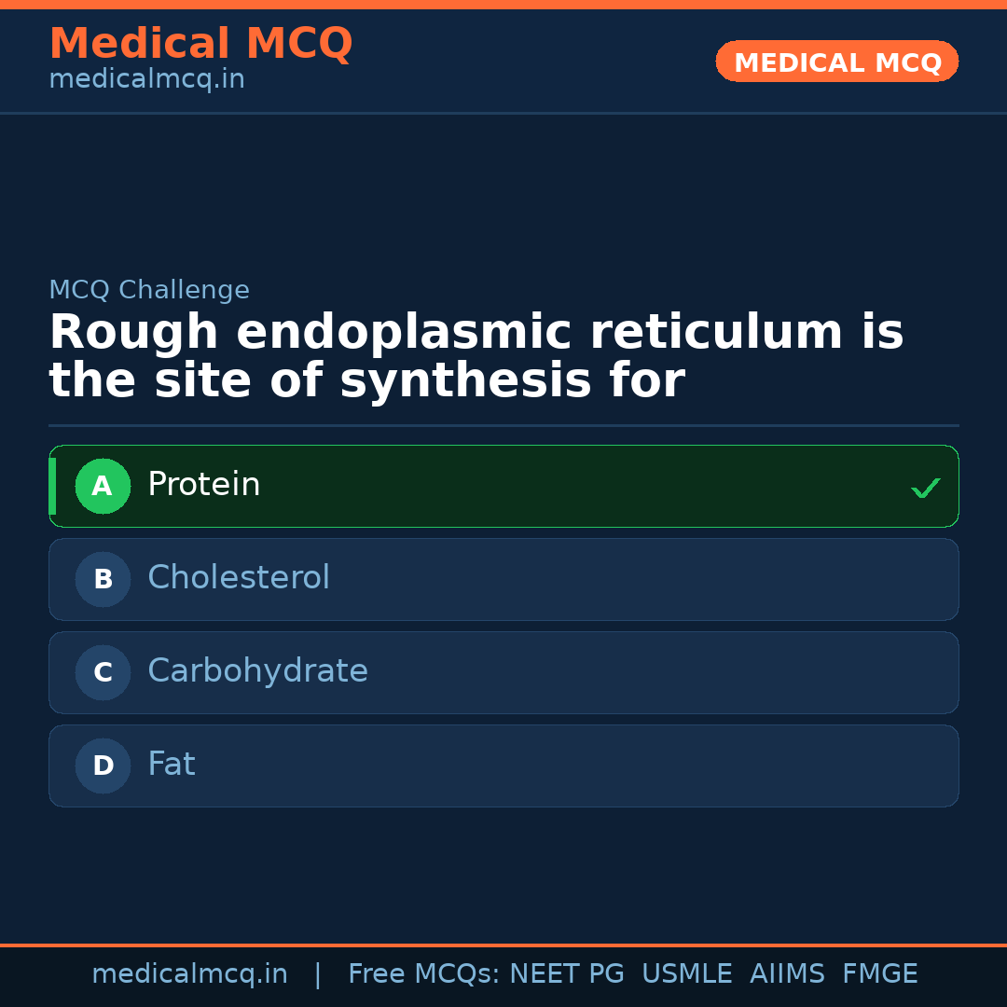Select the Protein answer option

(504, 486)
